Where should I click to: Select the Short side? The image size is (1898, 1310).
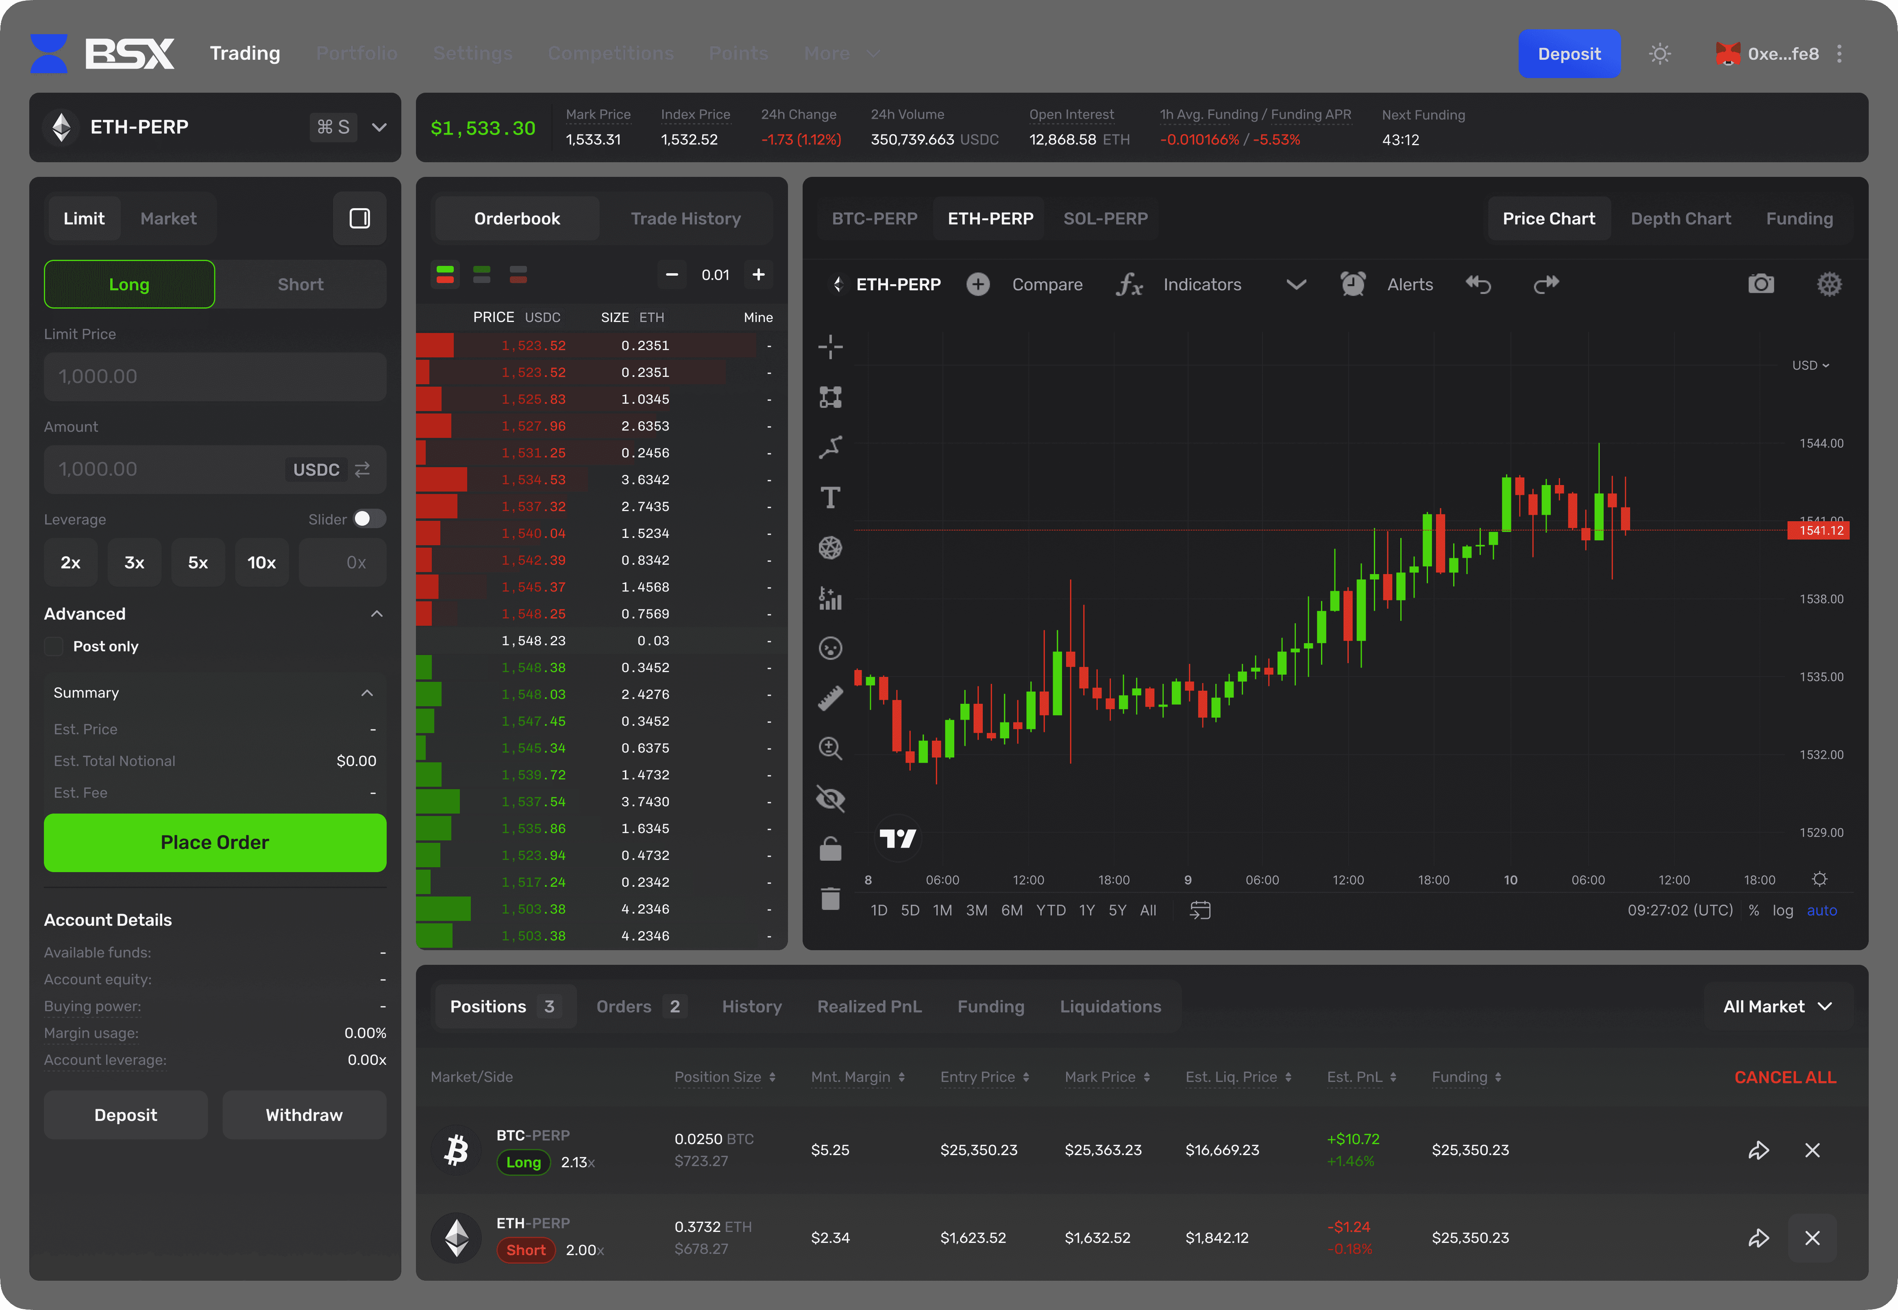300,285
